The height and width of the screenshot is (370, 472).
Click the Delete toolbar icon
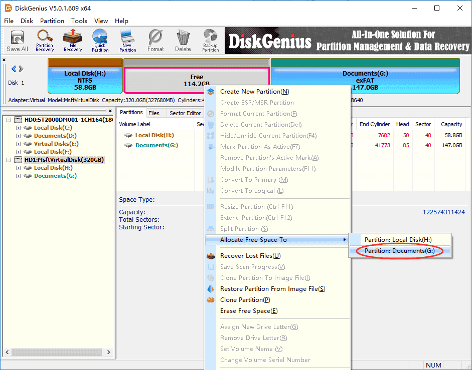pyautogui.click(x=183, y=41)
